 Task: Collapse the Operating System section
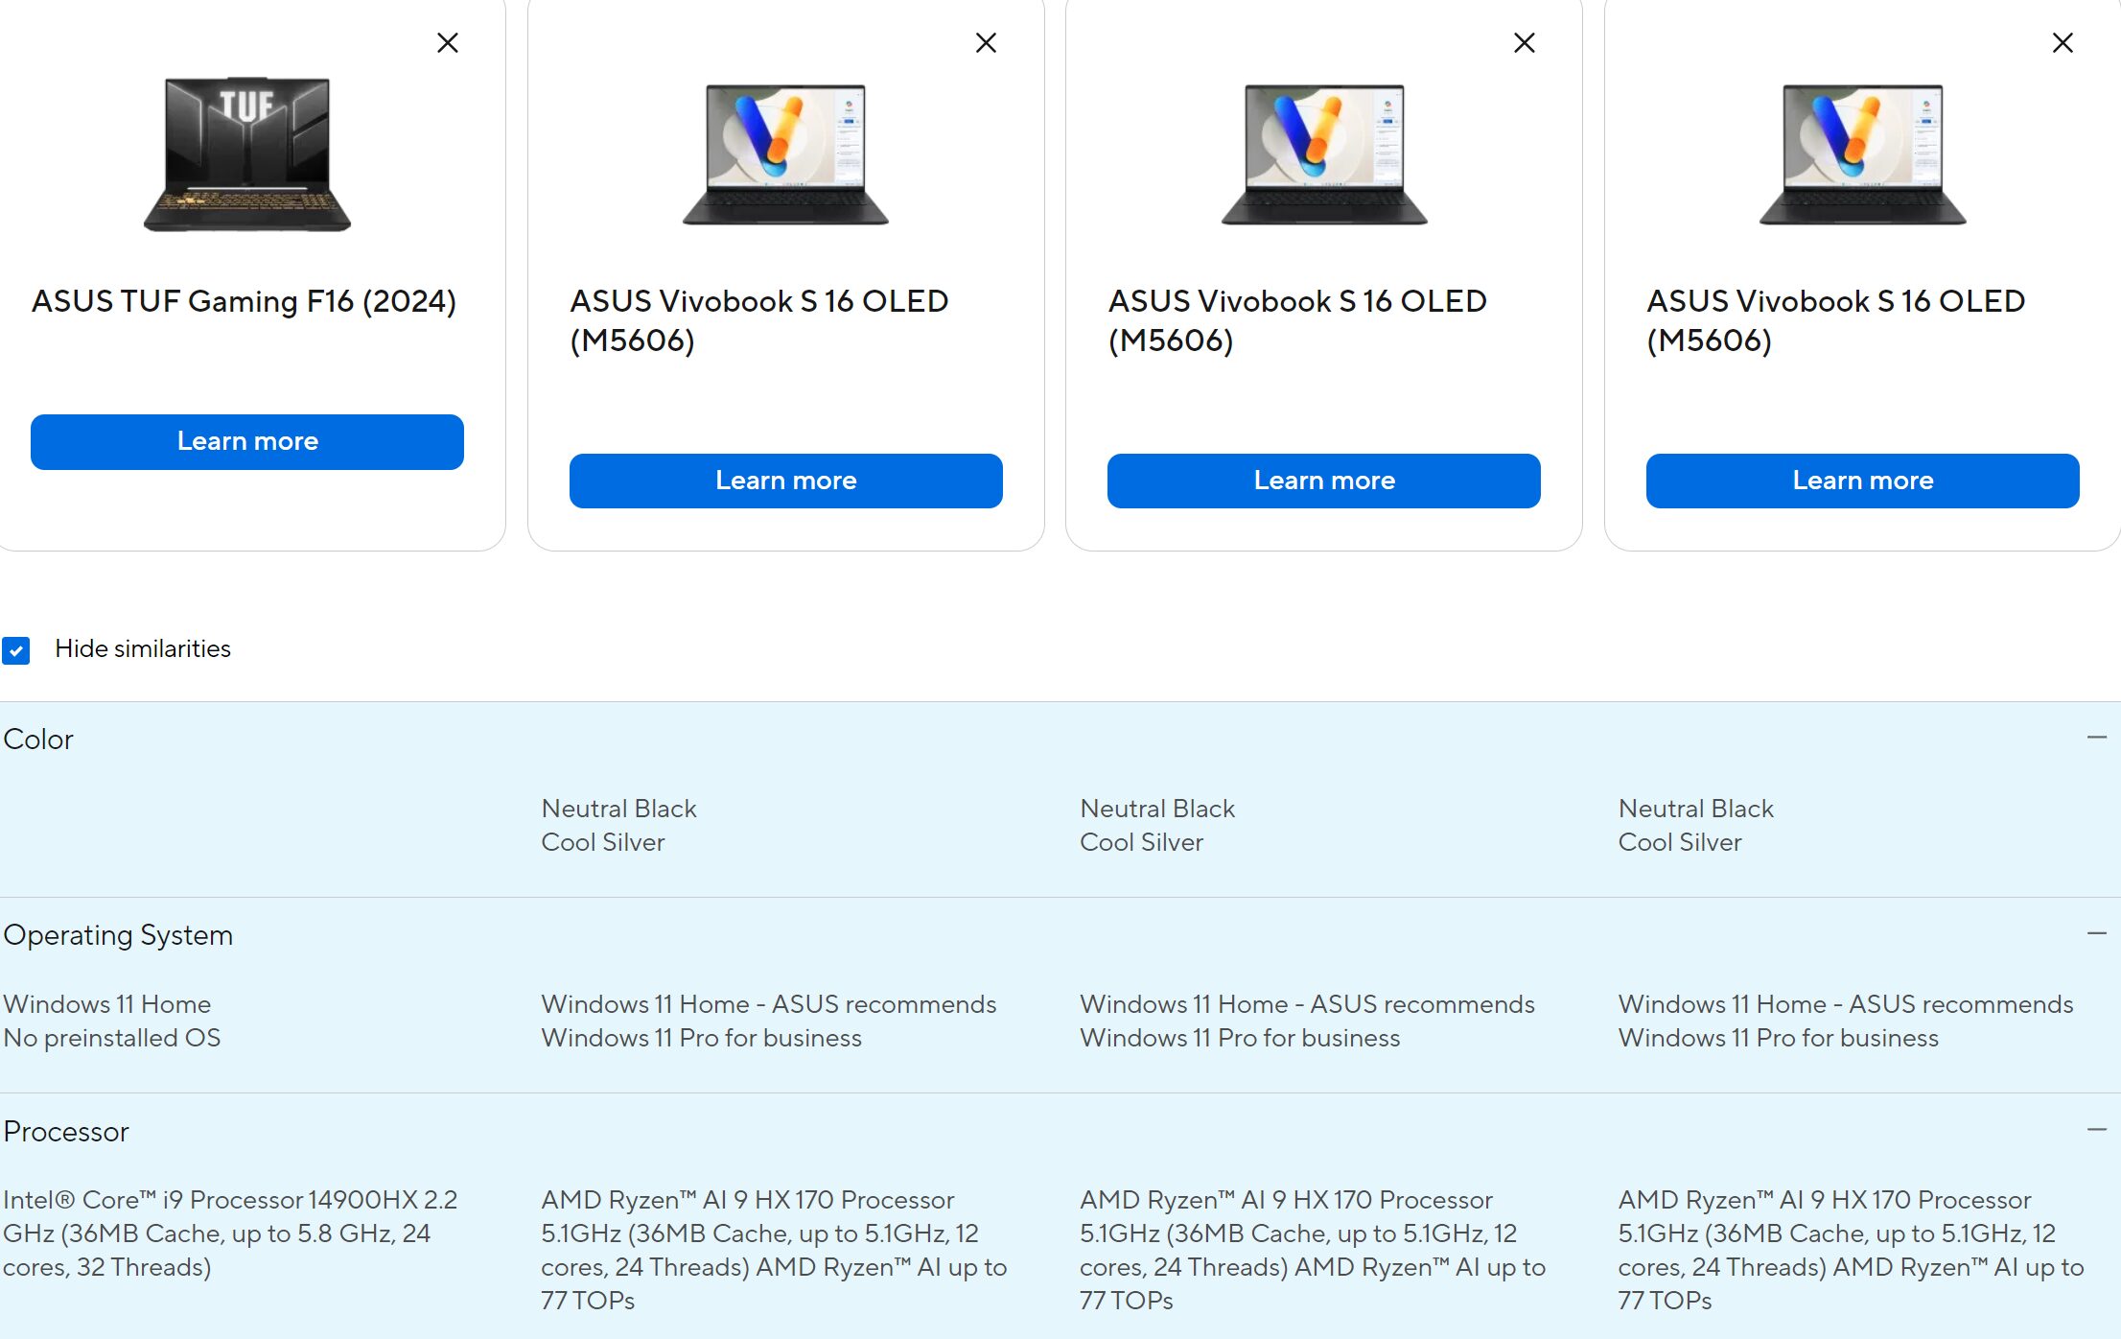tap(2096, 933)
